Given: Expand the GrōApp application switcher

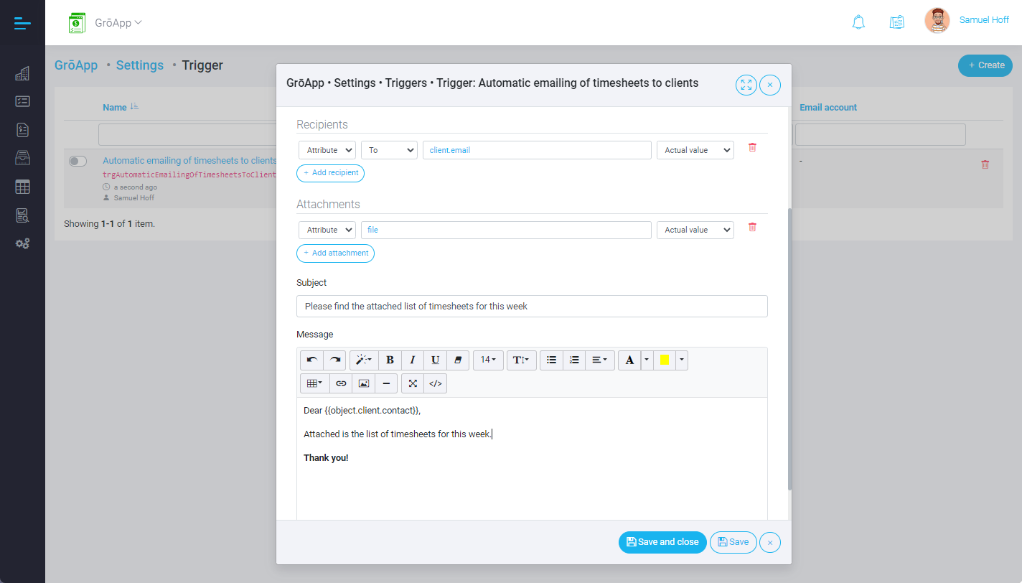Looking at the screenshot, I should tap(118, 22).
